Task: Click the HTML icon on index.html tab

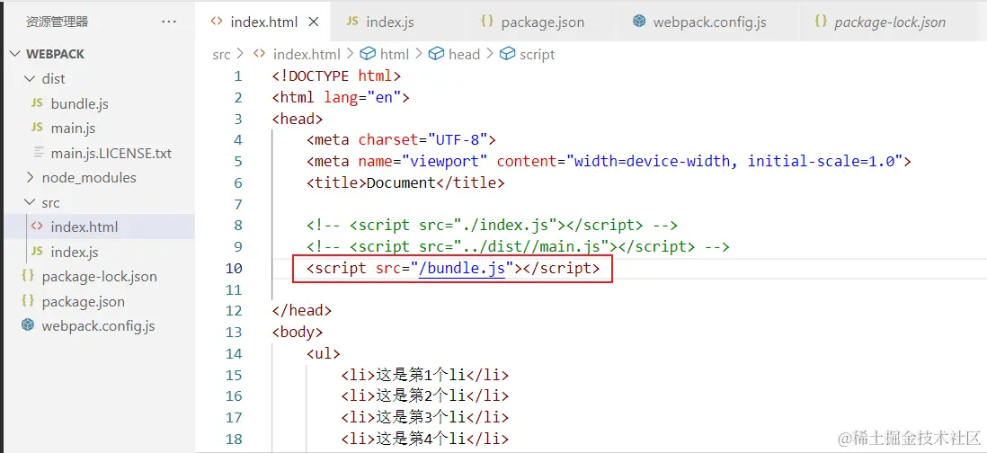Action: 217,22
